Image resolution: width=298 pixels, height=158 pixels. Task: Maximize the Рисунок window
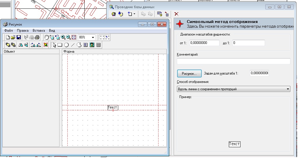(x=152, y=24)
